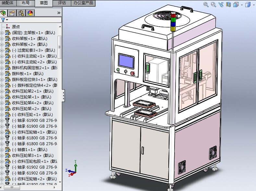
Task: Click the XYZ orientation triad
Action: [x=72, y=169]
